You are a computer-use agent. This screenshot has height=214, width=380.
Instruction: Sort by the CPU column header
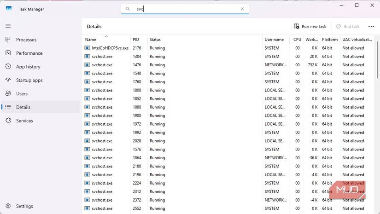tap(297, 39)
